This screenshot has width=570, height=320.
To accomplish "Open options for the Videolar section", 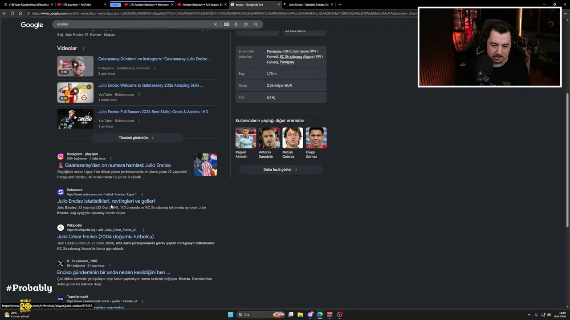I will click(83, 48).
